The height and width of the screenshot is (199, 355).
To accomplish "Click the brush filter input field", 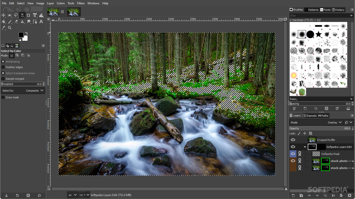I will 319,16.
